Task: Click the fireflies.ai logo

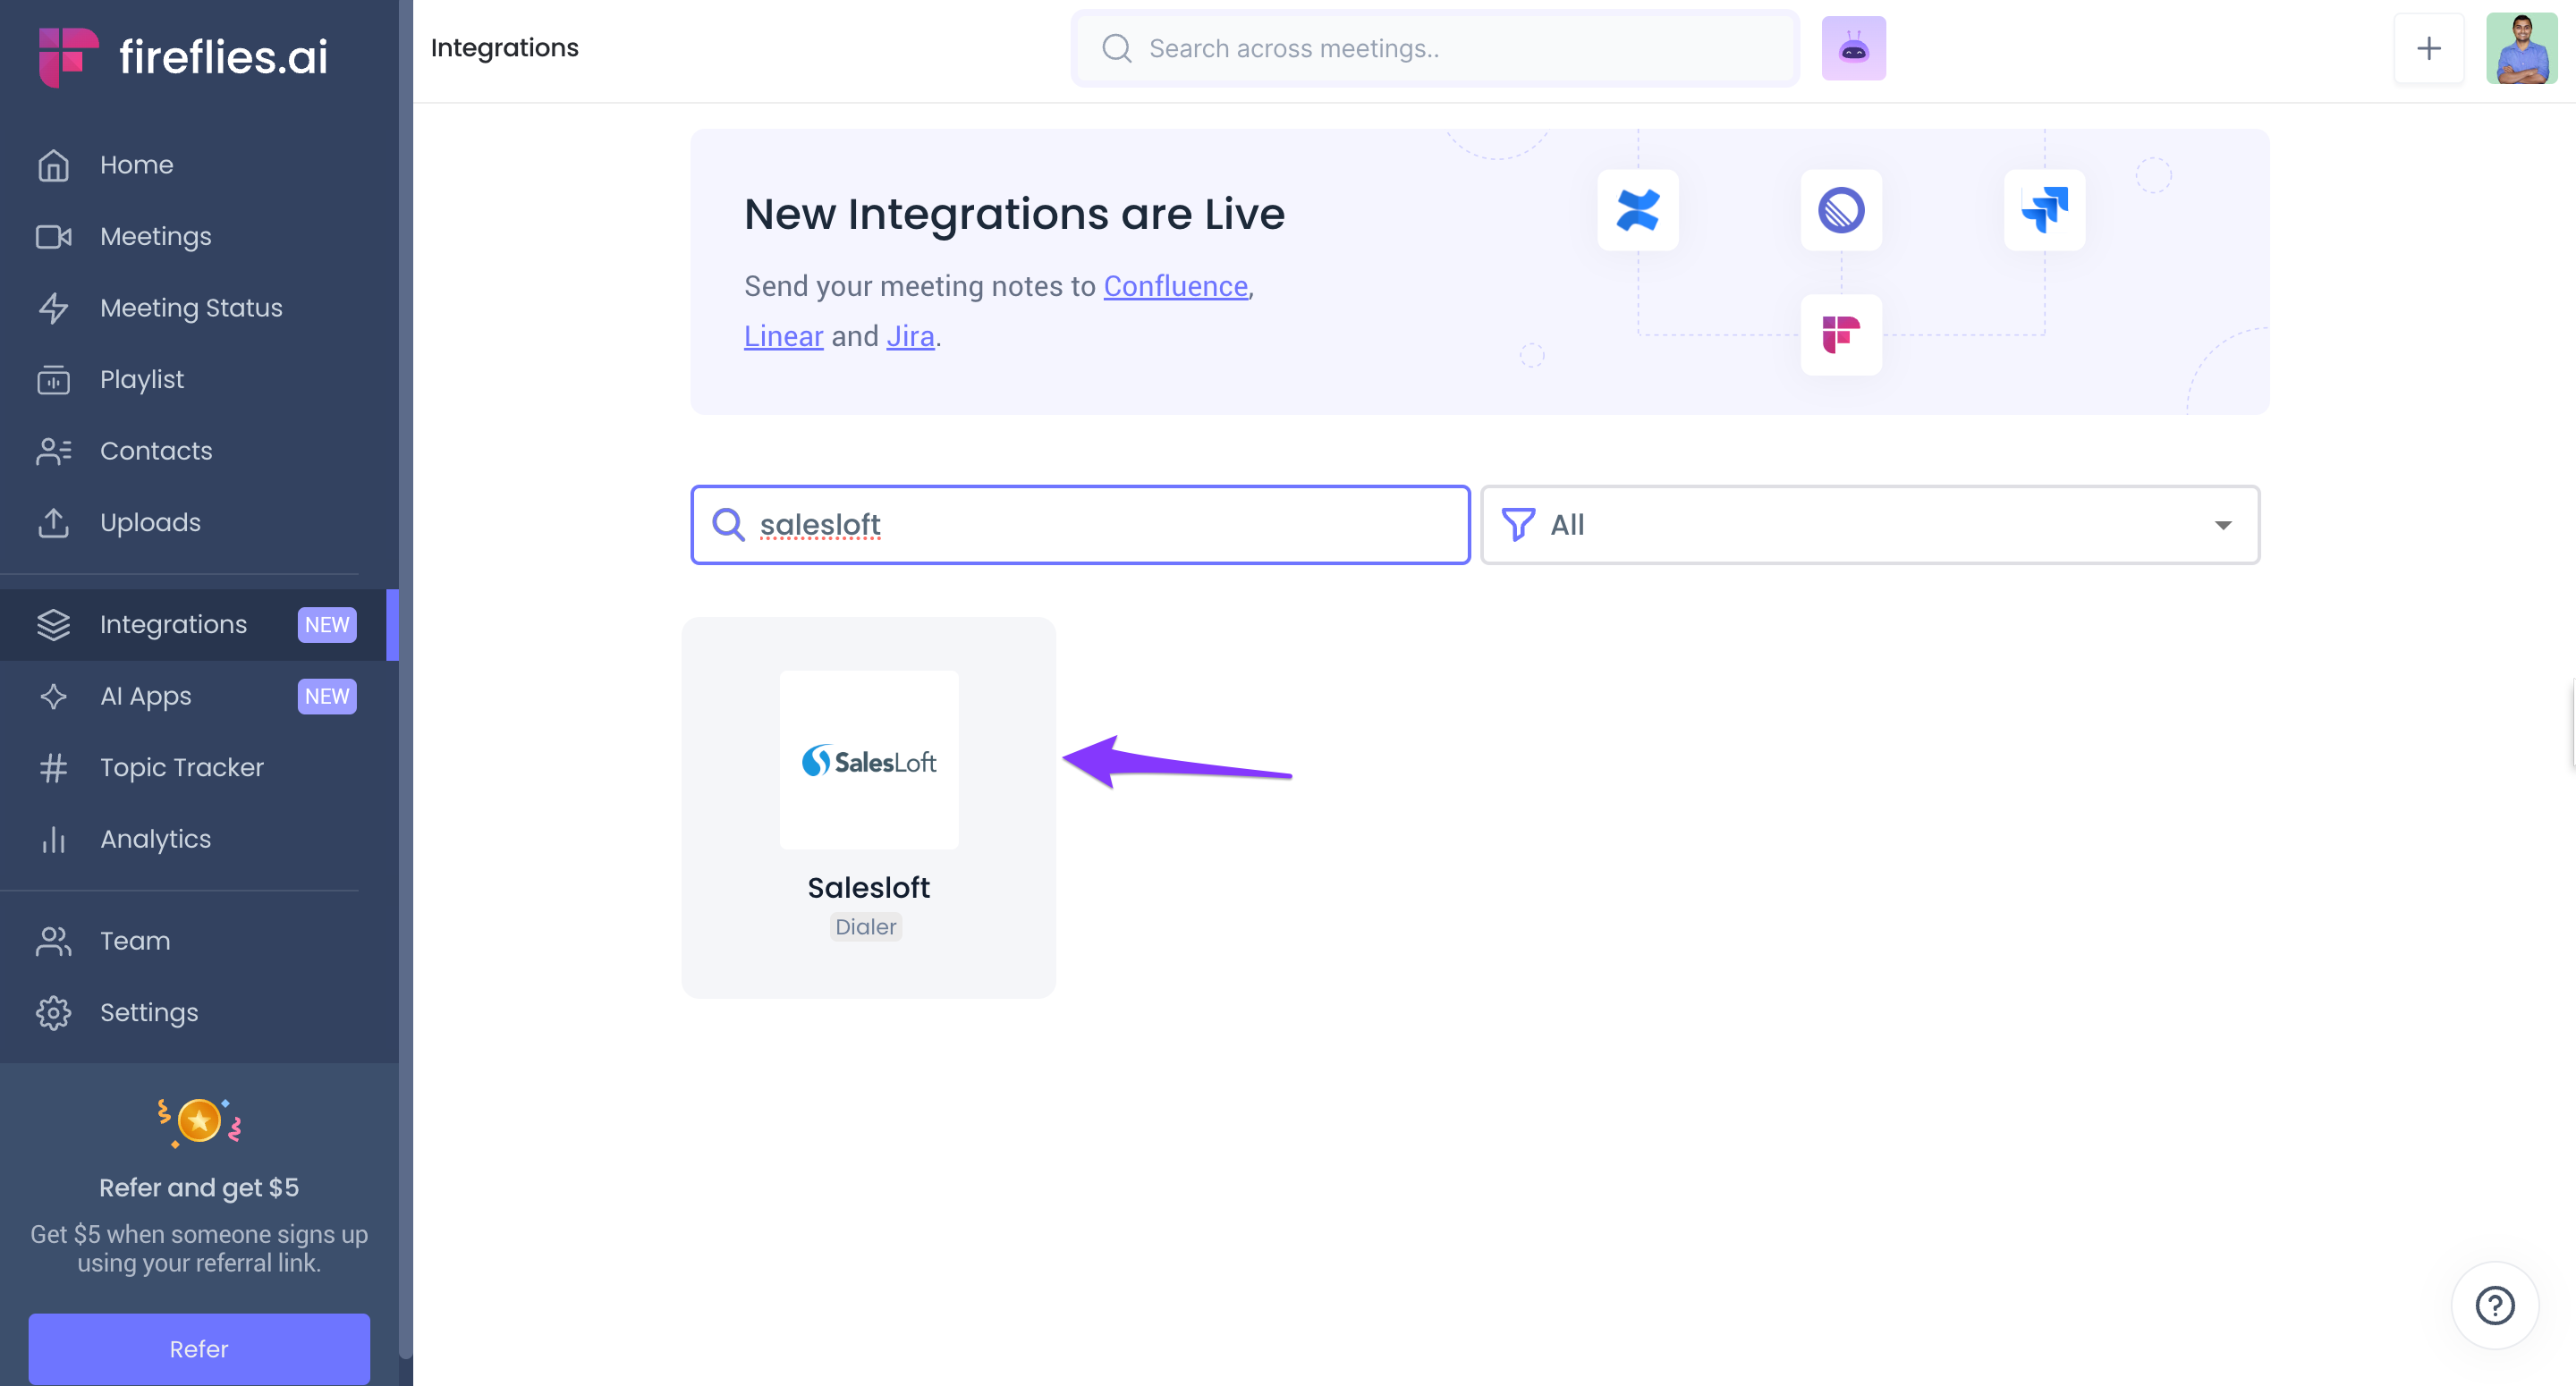Action: coord(184,56)
